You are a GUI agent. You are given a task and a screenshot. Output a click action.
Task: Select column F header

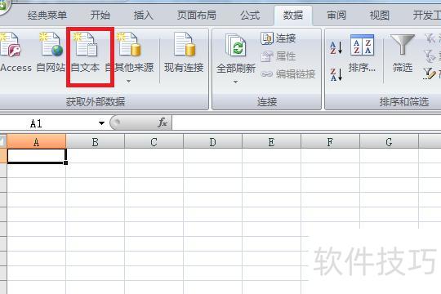coord(330,141)
